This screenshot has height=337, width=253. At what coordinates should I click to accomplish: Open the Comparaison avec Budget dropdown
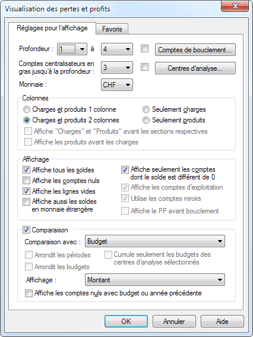155,241
